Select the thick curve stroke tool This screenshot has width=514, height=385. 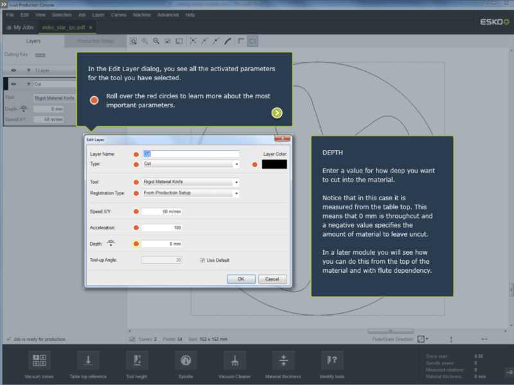(228, 41)
